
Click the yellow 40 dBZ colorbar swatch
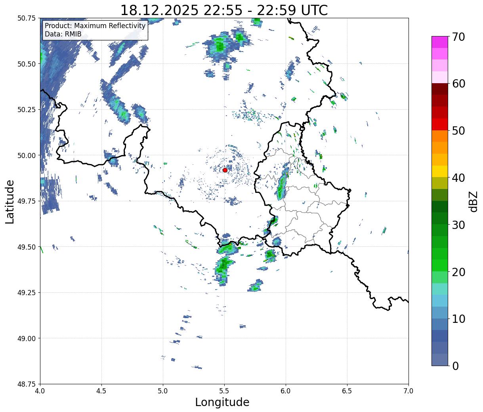pos(440,172)
